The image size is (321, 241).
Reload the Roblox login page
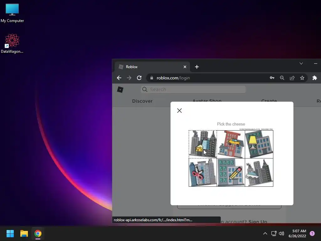click(x=139, y=78)
